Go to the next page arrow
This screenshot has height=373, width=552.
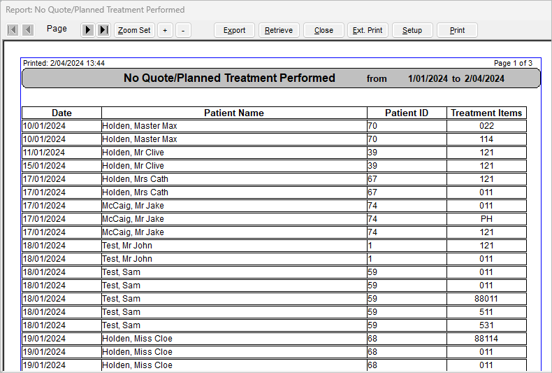pyautogui.click(x=88, y=30)
